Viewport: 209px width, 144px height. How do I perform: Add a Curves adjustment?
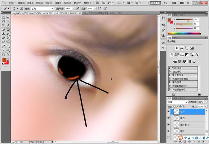(187, 48)
